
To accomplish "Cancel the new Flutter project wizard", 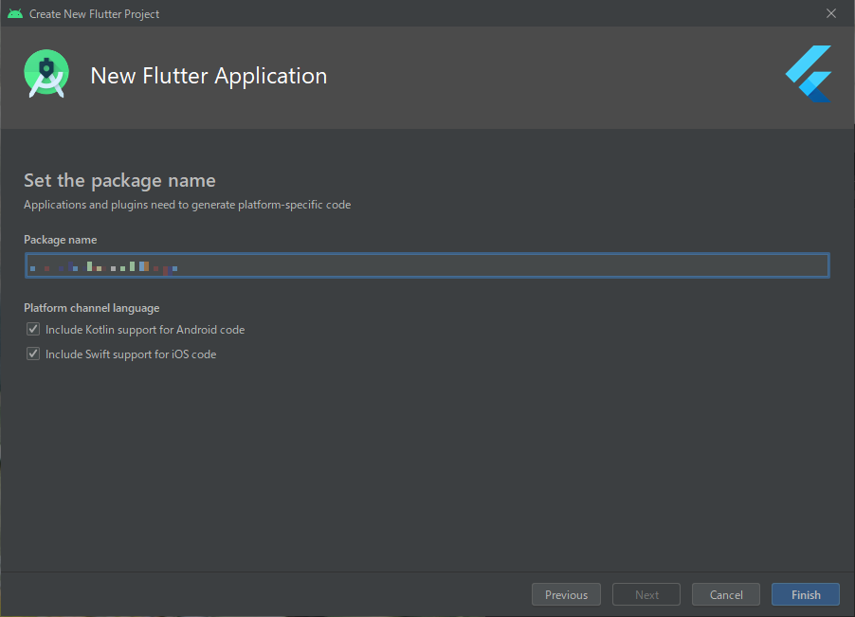I will coord(726,594).
